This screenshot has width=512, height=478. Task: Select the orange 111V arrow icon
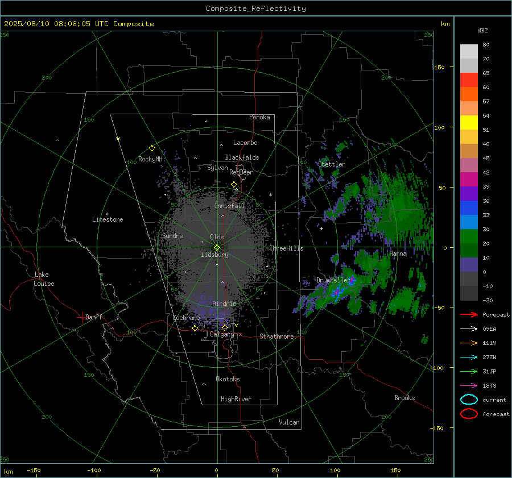(x=469, y=343)
